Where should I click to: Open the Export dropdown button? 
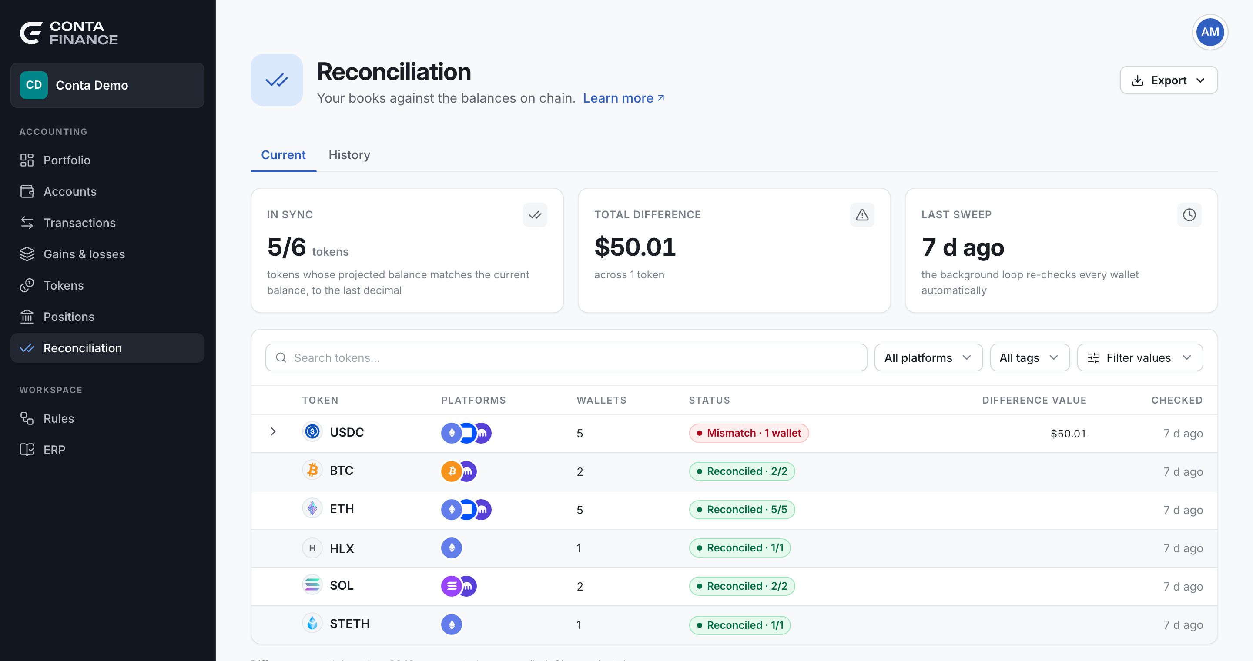(x=1168, y=80)
